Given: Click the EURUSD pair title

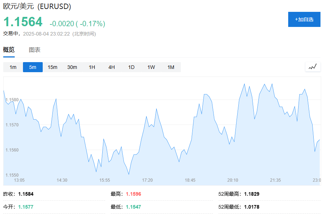Looking at the screenshot, I should 37,6.
